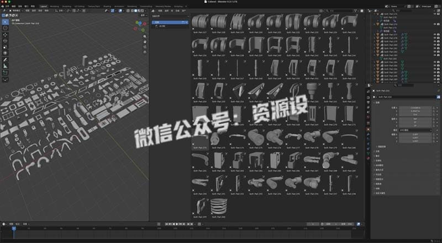Select the Add Cube tool
This screenshot has height=243, width=442.
pyautogui.click(x=6, y=73)
